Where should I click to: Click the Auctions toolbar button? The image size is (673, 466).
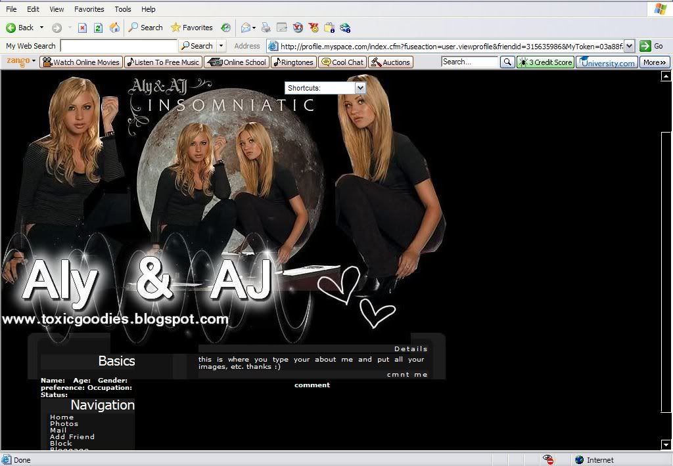pos(390,62)
